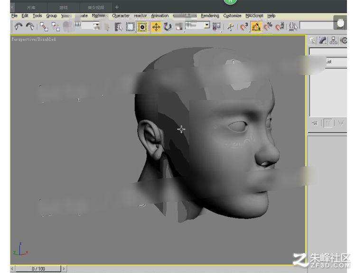Toggle the highlighted Angle Snap button
This screenshot has height=273, width=356.
click(x=256, y=27)
